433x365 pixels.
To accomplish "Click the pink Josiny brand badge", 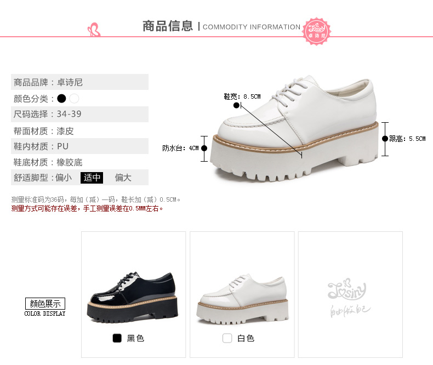I will coord(316,31).
